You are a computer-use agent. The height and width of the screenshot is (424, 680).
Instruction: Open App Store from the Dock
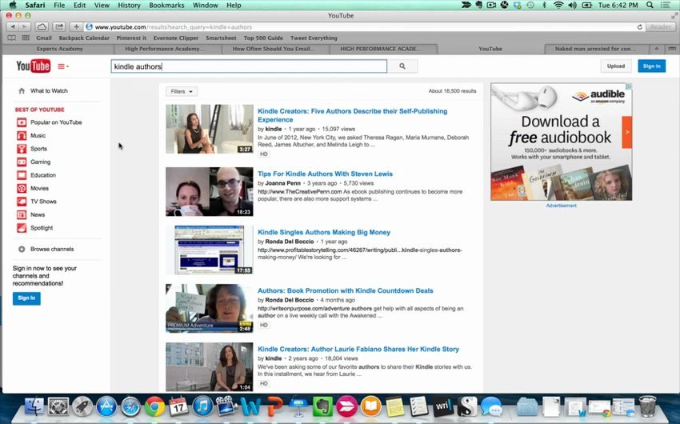coord(106,407)
